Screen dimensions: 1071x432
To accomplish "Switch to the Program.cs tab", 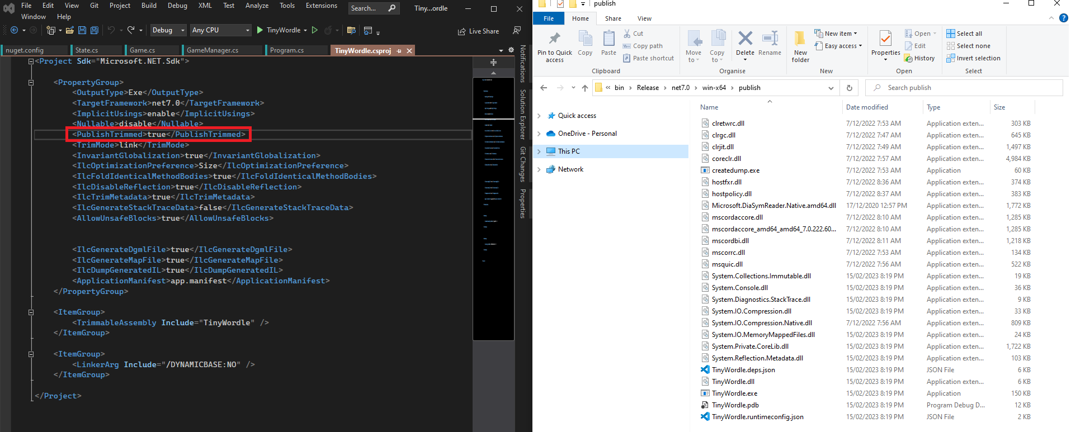I will [x=287, y=50].
